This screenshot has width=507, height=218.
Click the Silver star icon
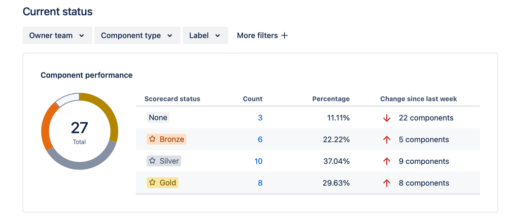point(152,161)
